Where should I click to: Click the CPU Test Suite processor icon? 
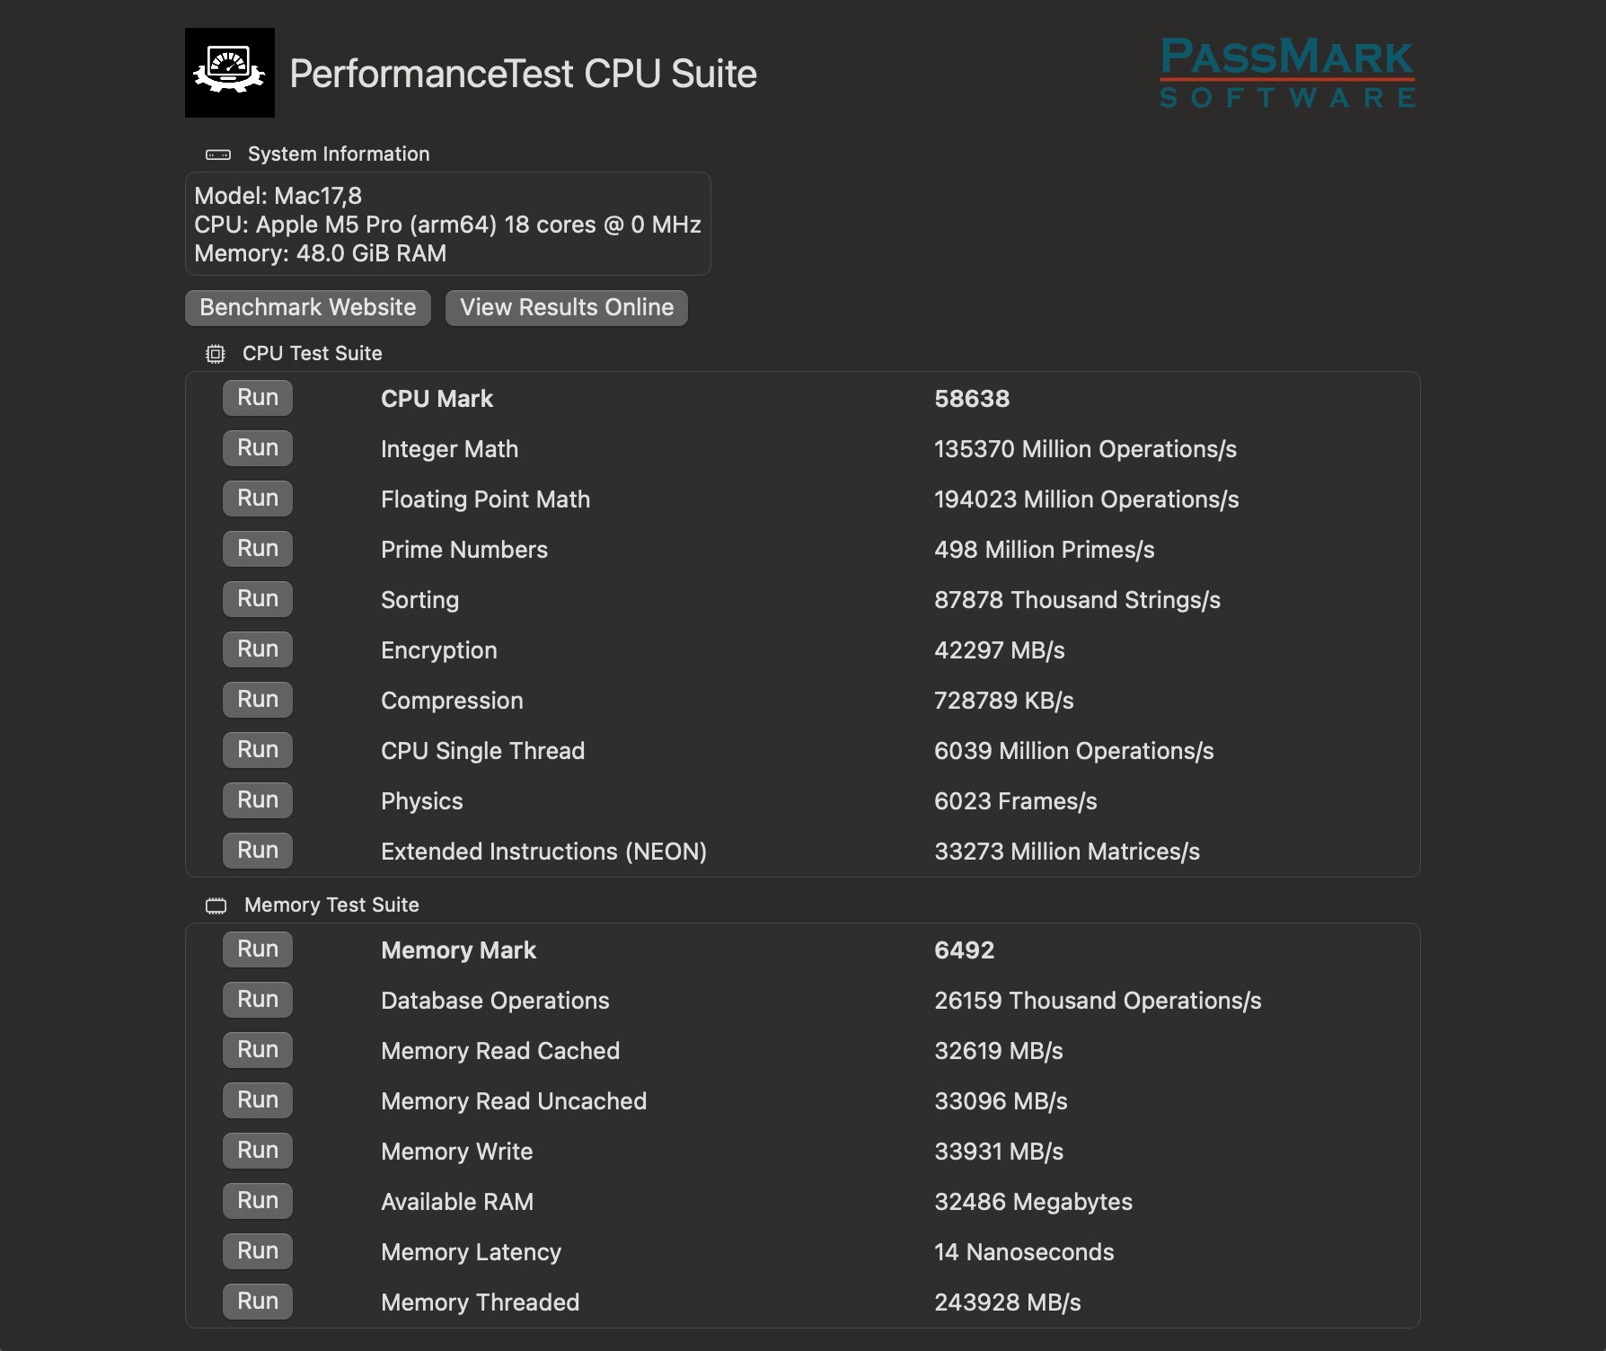[x=216, y=354]
